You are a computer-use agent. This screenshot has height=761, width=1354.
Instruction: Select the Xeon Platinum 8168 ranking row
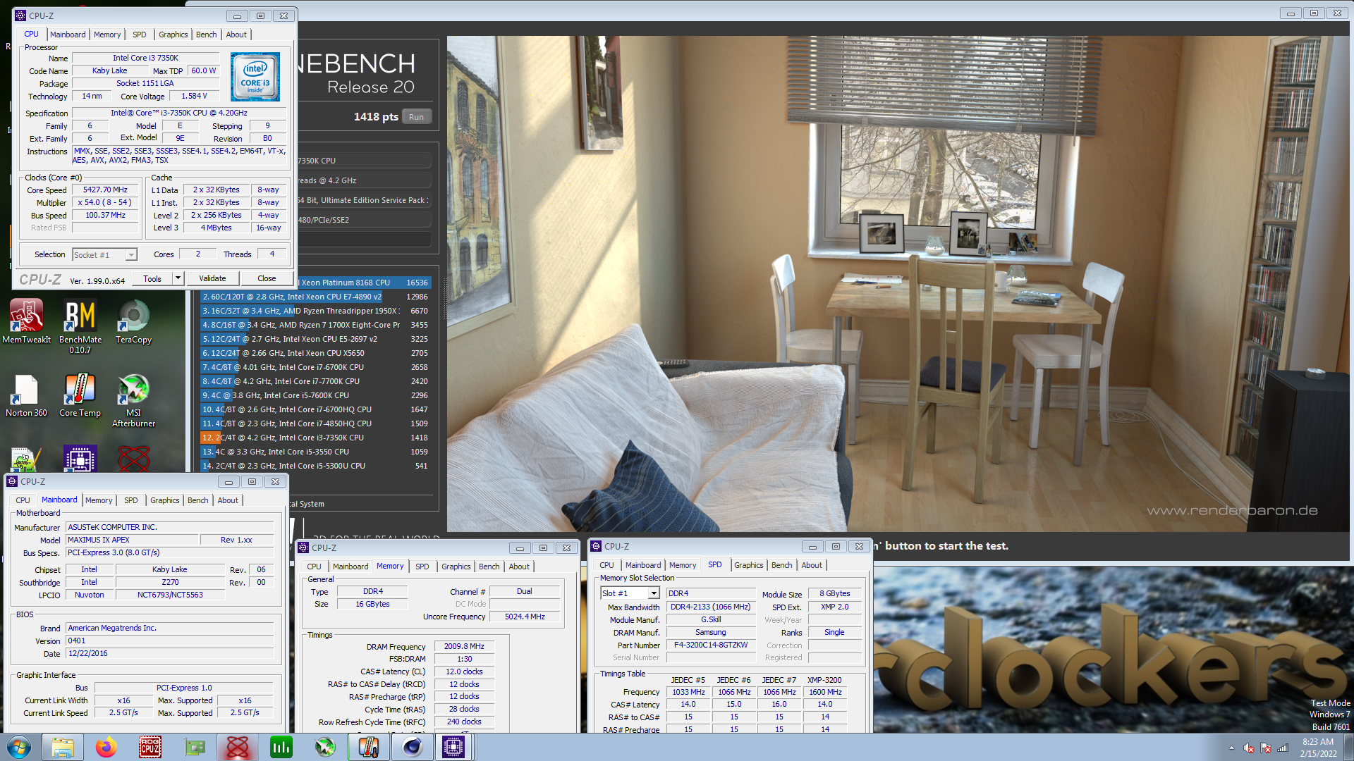(363, 283)
